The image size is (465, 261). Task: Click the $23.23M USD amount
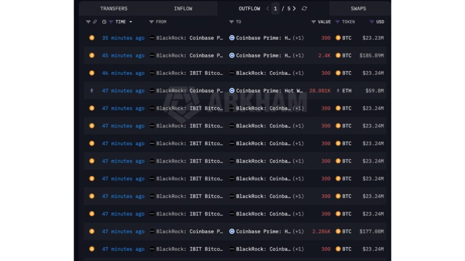tap(373, 38)
